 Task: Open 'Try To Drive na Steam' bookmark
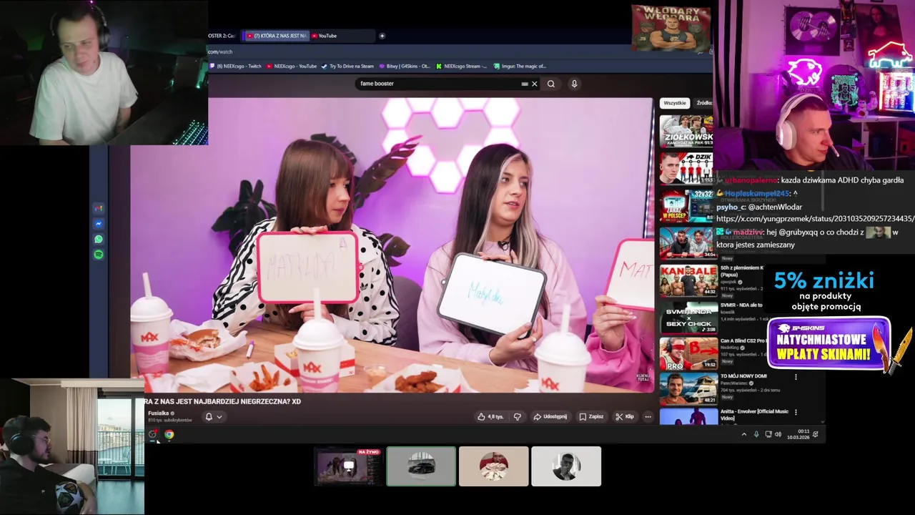point(347,66)
